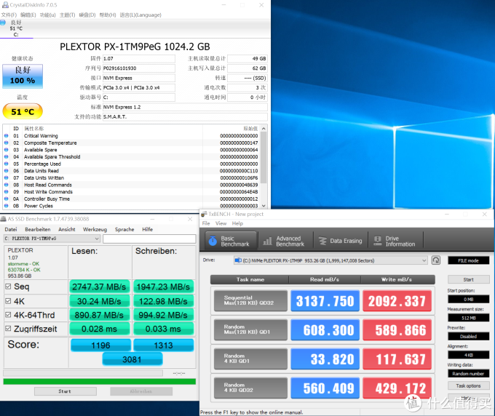Image resolution: width=495 pixels, height=416 pixels.
Task: Click Random 4 KB QD32 task button
Action: (x=250, y=388)
